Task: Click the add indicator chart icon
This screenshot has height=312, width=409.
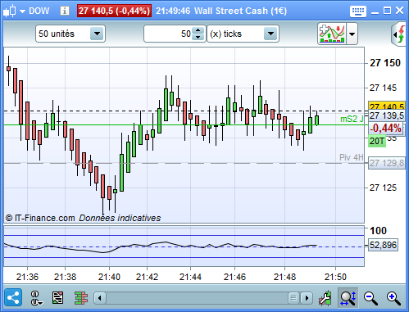Action: point(332,34)
